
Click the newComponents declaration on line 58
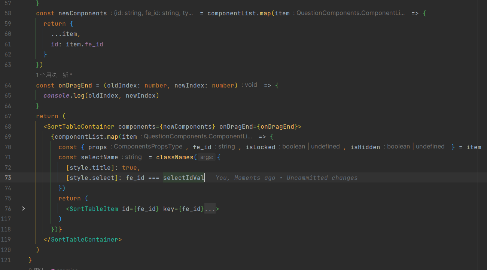coord(83,13)
